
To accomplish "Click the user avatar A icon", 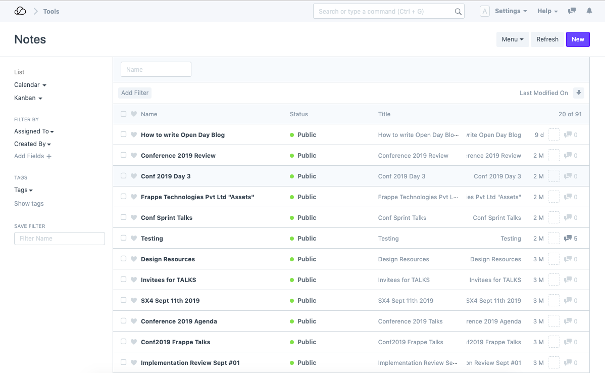I will pos(484,11).
